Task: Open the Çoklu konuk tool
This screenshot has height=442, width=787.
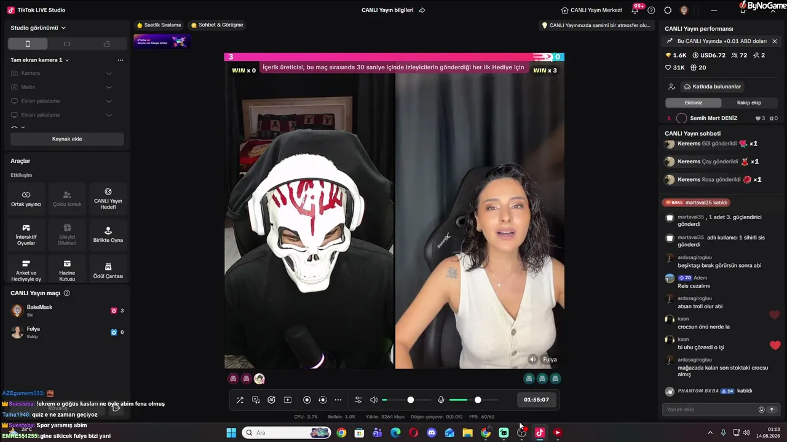Action: (67, 199)
